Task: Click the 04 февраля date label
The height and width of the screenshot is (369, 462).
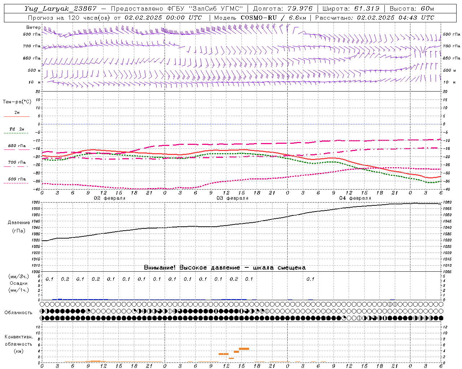Action: click(x=355, y=198)
